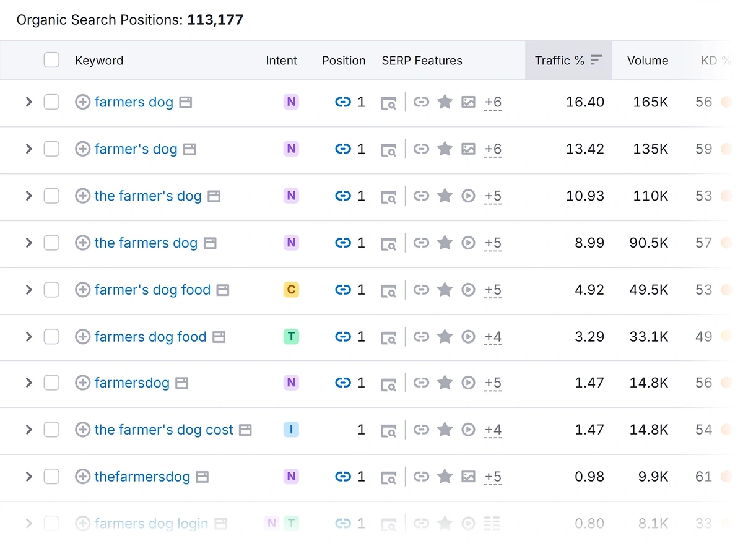743x546 pixels.
Task: Add 'the farmer's dog' keyword via plus icon
Action: coord(82,196)
